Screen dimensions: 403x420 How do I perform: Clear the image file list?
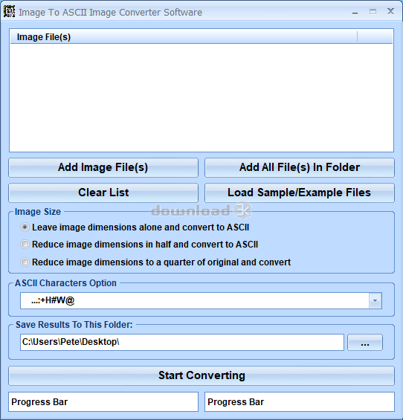pos(103,193)
